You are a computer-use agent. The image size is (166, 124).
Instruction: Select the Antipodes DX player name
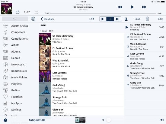(x=37, y=120)
